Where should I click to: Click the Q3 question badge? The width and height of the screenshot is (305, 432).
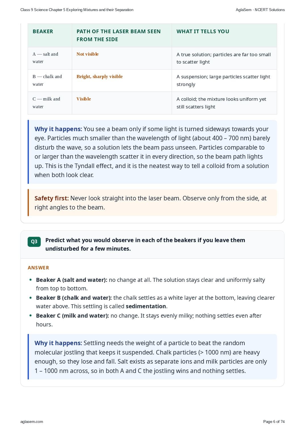click(34, 242)
